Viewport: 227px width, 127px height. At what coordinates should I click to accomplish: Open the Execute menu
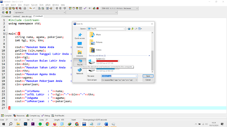click(x=34, y=5)
